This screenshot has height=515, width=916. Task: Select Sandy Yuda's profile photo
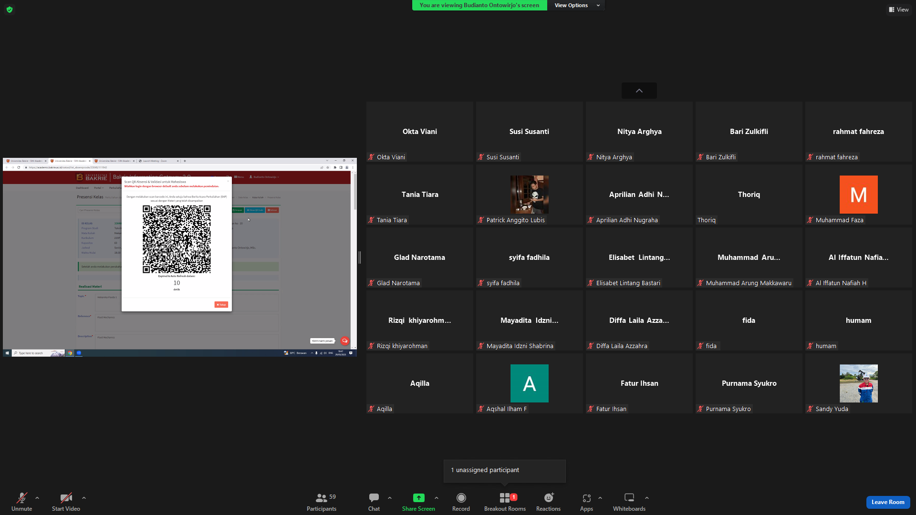858,383
